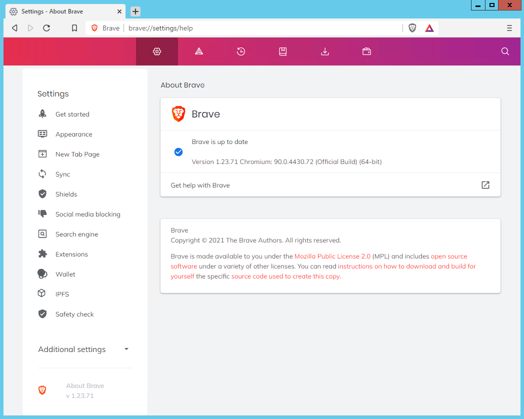Click the Settings sidebar heading

tap(53, 94)
